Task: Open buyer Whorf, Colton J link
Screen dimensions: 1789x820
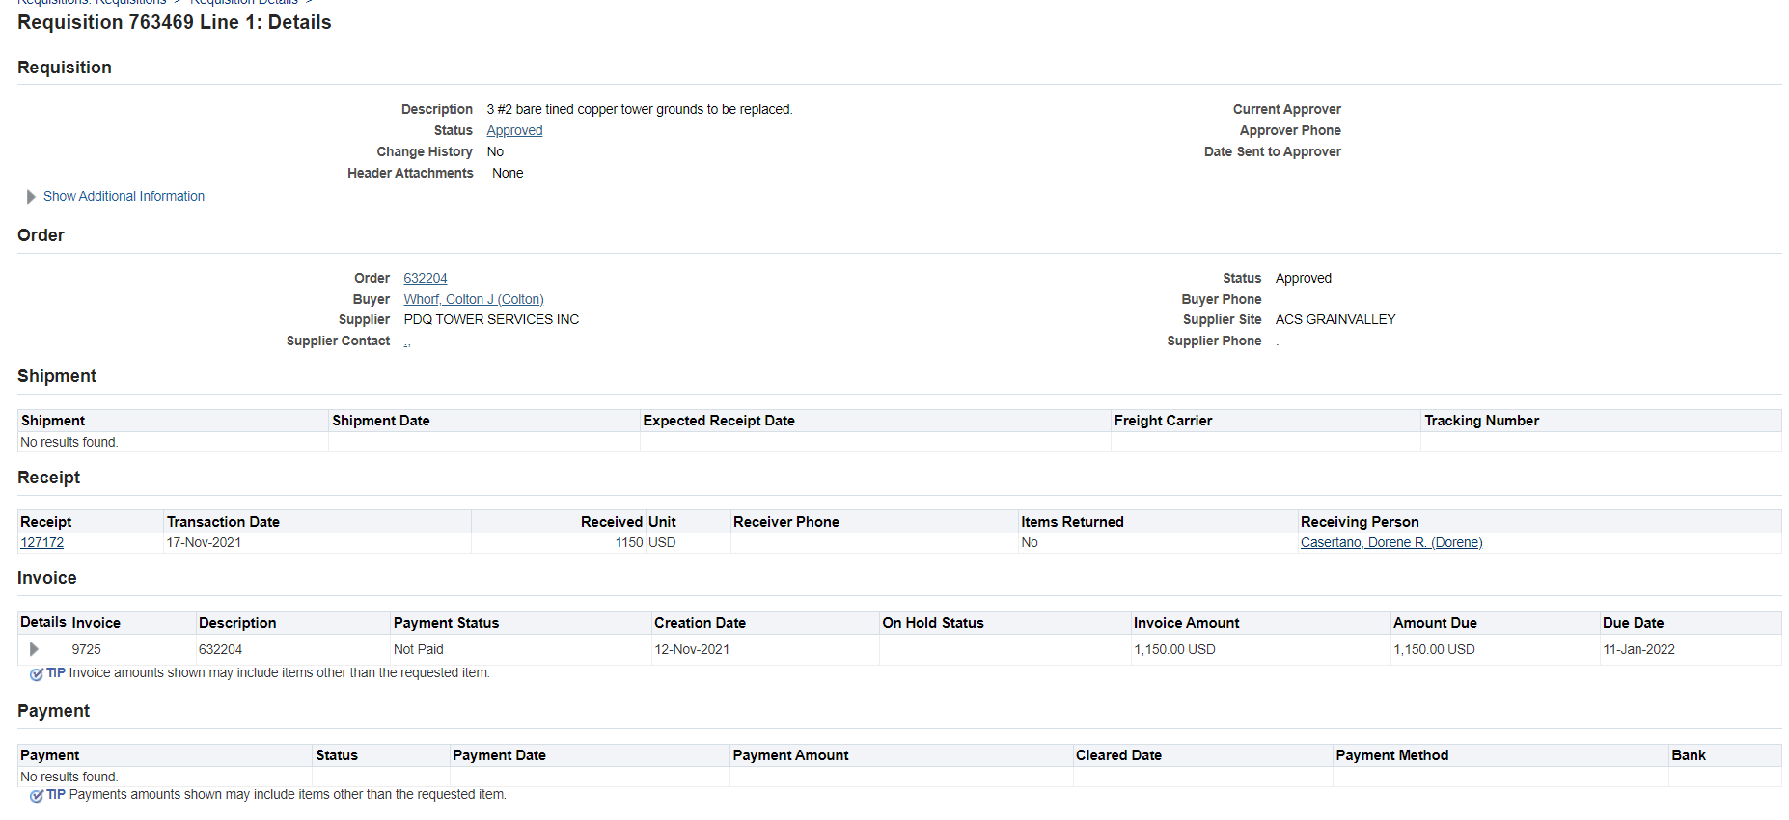Action: click(473, 299)
